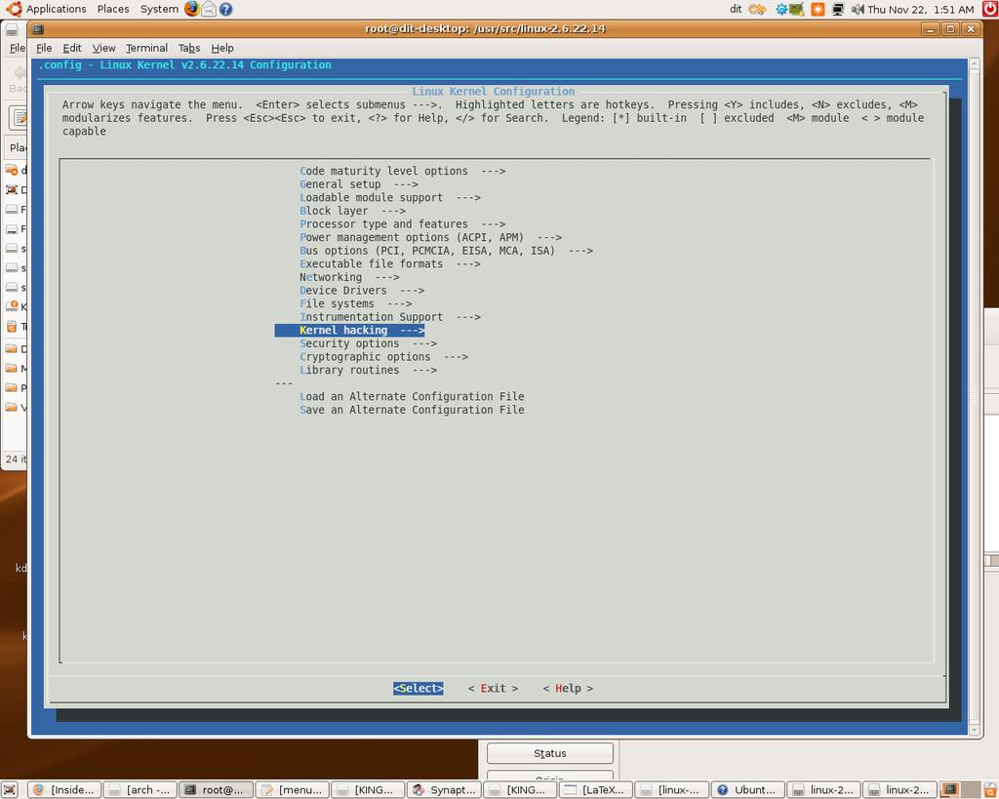Open File systems submenu

(x=355, y=304)
